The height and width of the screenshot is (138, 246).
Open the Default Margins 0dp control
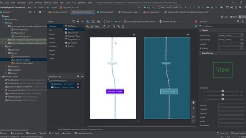[x=97, y=26]
